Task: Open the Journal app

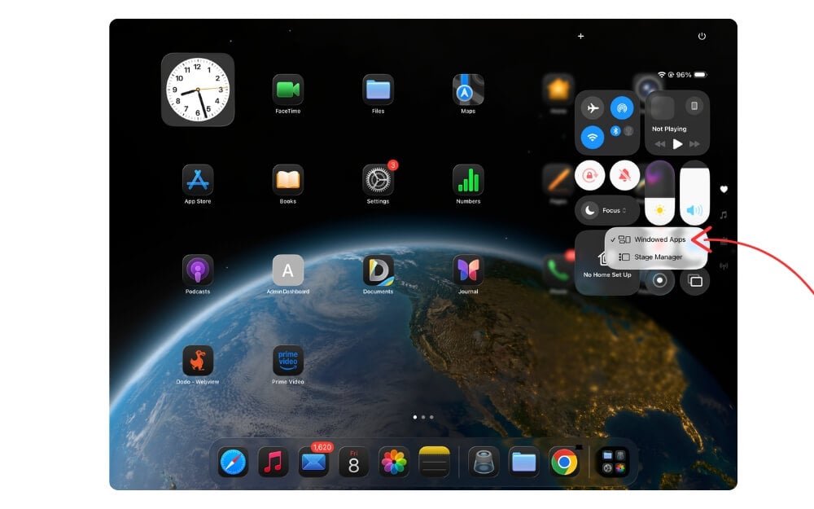Action: tap(468, 270)
